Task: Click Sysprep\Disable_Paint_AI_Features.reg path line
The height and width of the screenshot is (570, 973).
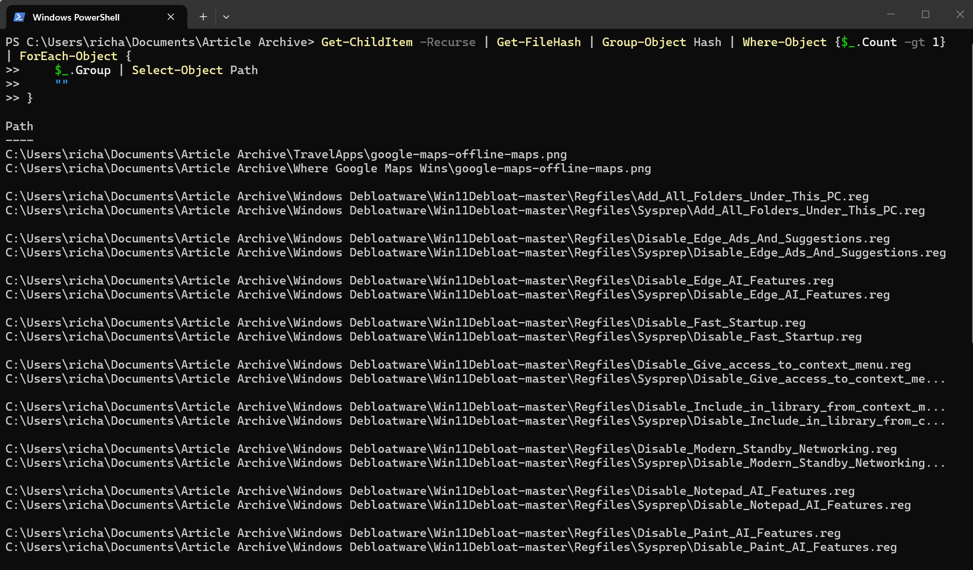Action: click(451, 547)
